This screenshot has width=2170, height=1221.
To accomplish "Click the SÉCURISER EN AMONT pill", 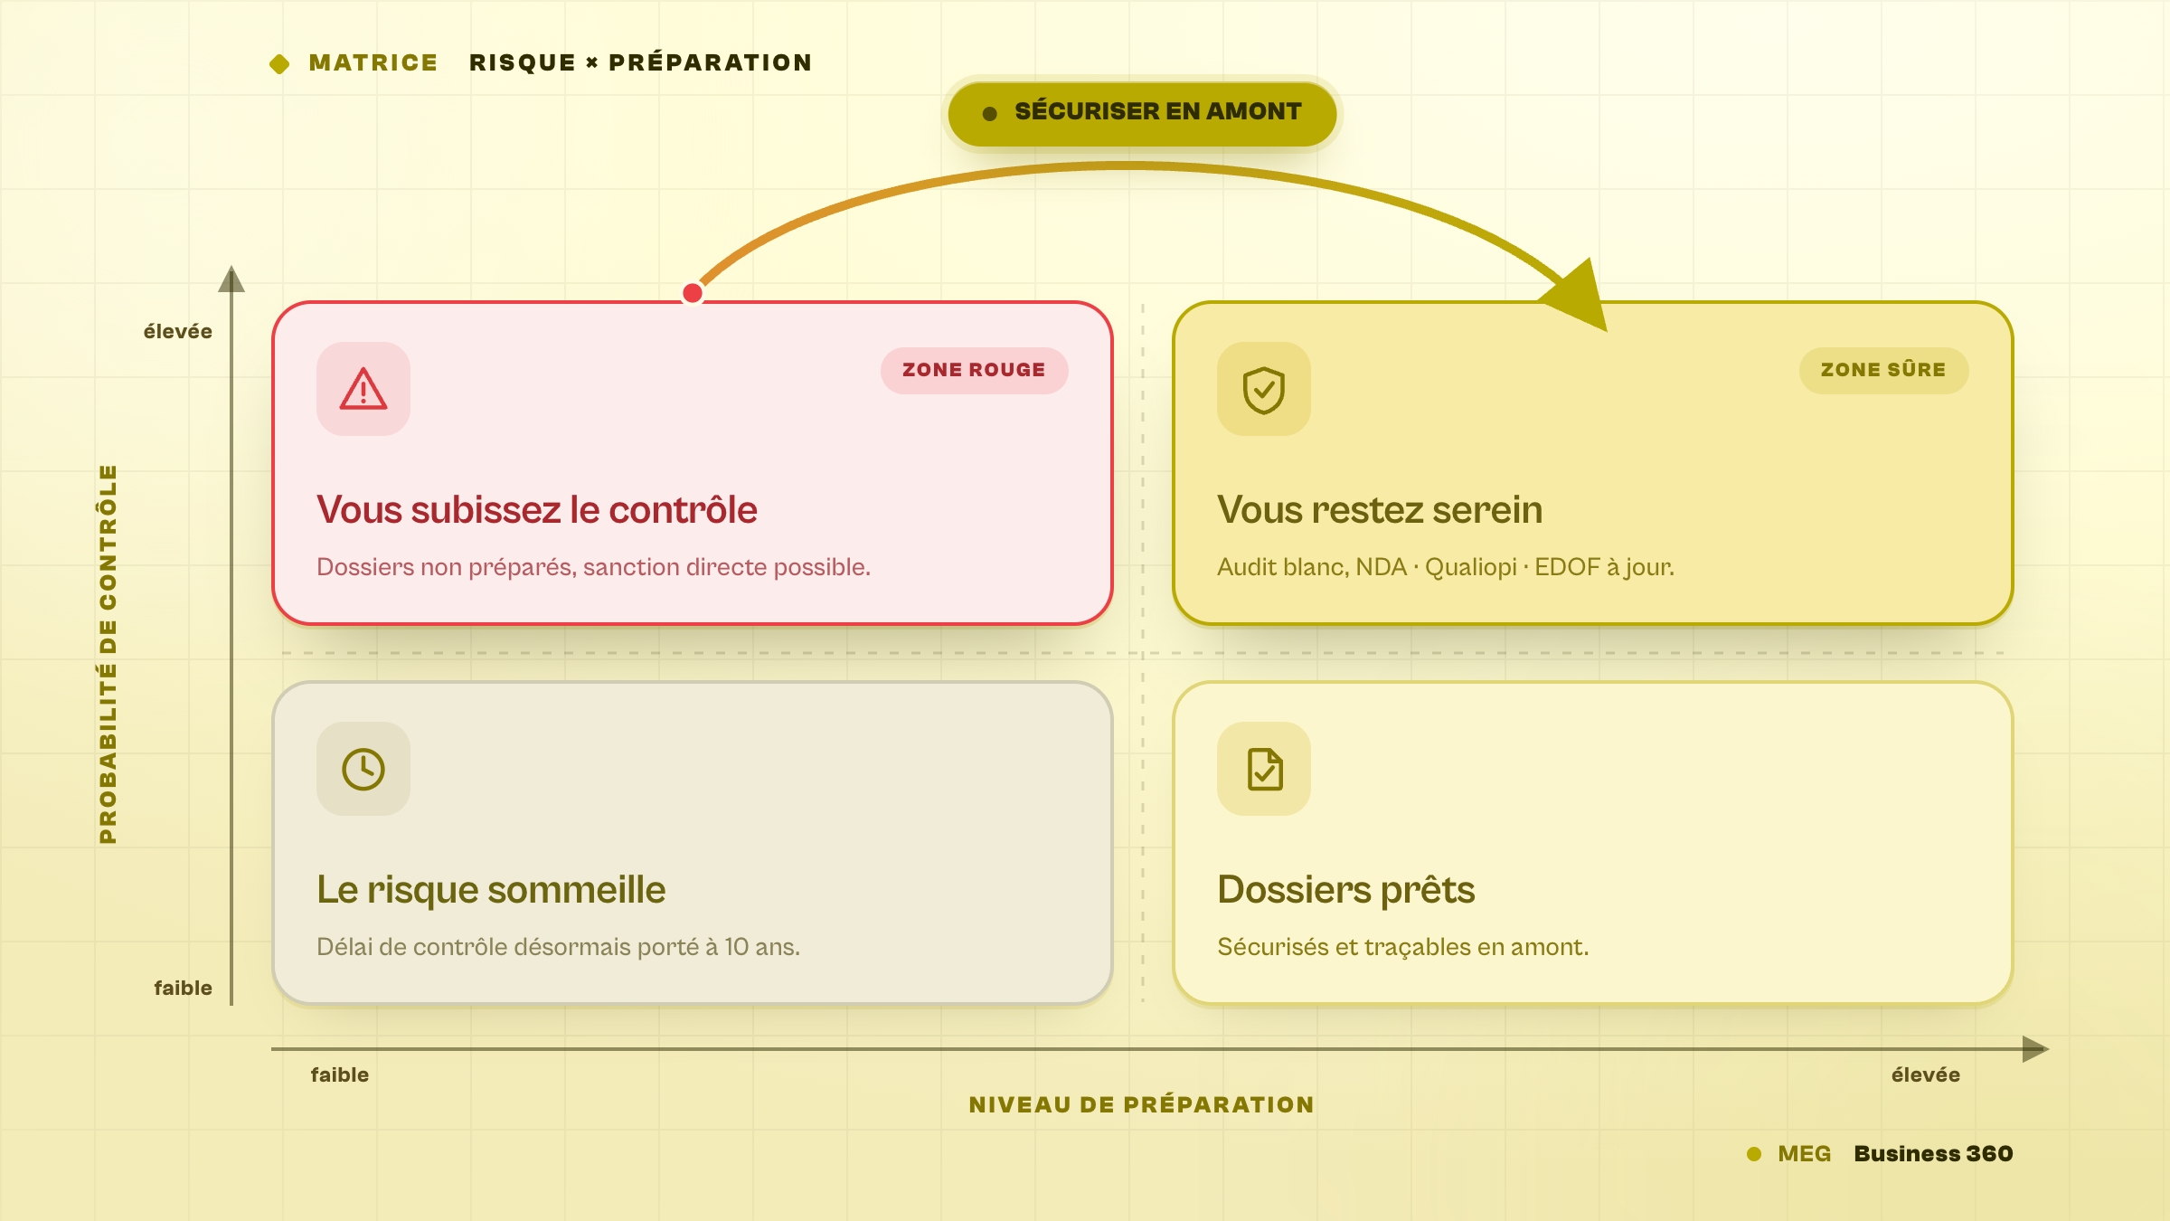I will pos(1142,113).
